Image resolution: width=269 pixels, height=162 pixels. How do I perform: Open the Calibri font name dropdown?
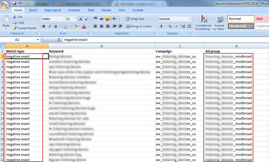[64, 19]
